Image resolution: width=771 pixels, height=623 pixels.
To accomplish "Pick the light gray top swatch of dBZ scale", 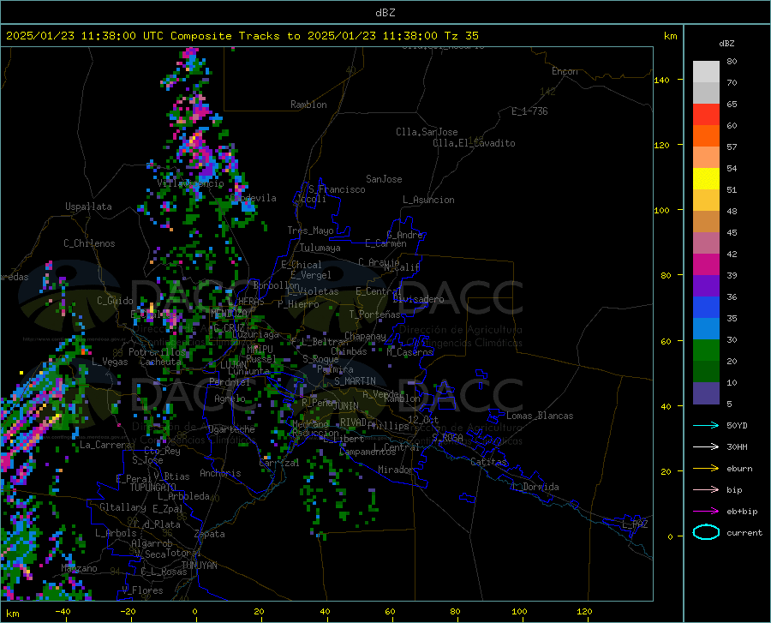I will tap(706, 72).
